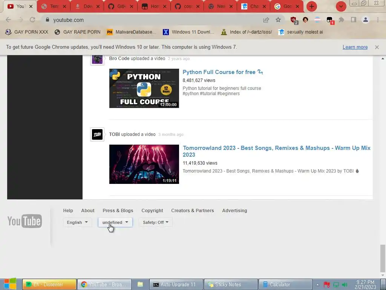Switch to Calculator in the taskbar
The height and width of the screenshot is (290, 386).
point(285,285)
